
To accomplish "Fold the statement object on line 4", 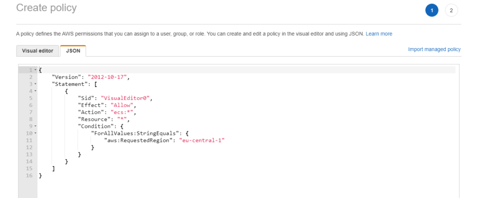I will click(35, 91).
